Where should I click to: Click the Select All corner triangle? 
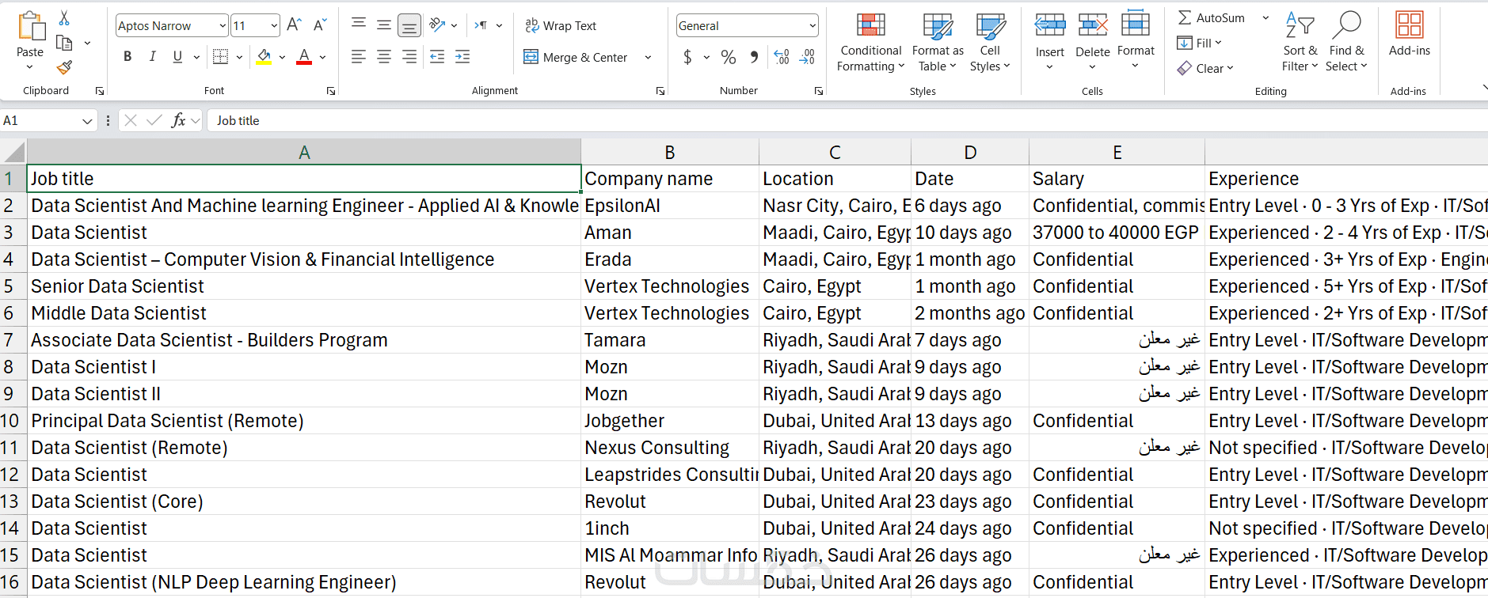(x=13, y=152)
